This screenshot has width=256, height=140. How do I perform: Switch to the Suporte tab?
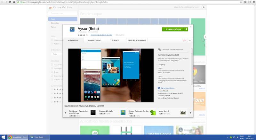116,41
